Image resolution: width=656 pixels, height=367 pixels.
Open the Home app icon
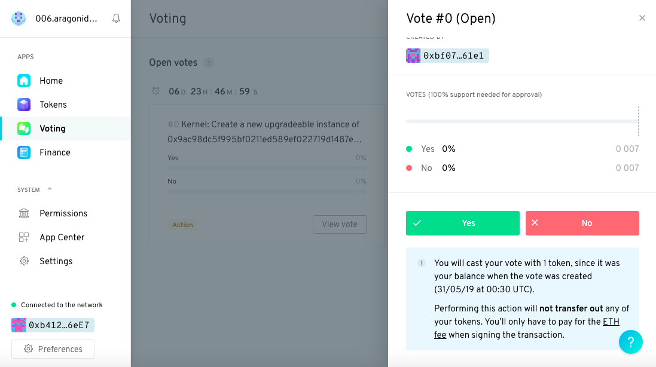point(24,81)
